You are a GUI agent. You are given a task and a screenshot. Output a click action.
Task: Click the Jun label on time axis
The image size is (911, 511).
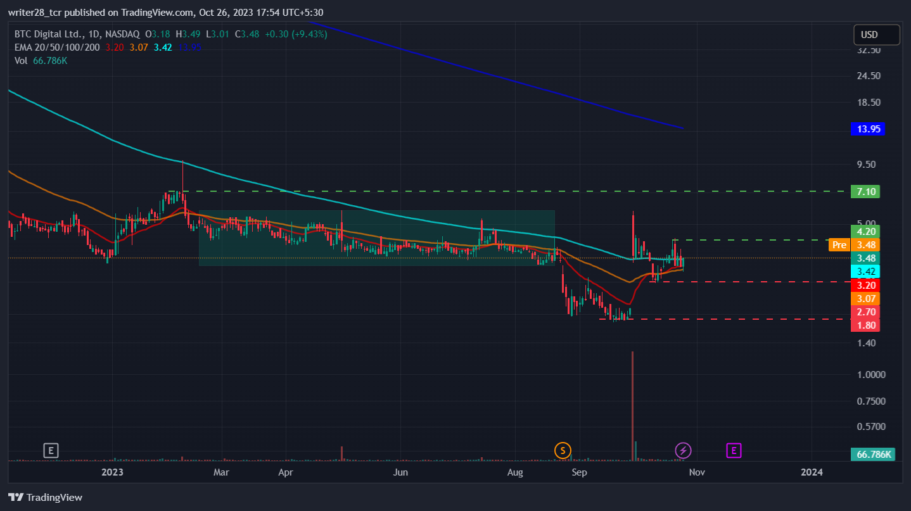click(x=400, y=472)
